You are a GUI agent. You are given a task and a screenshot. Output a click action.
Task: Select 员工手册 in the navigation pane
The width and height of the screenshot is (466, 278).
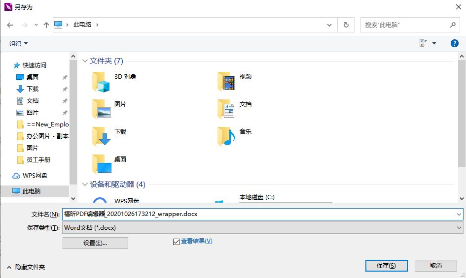tap(38, 159)
